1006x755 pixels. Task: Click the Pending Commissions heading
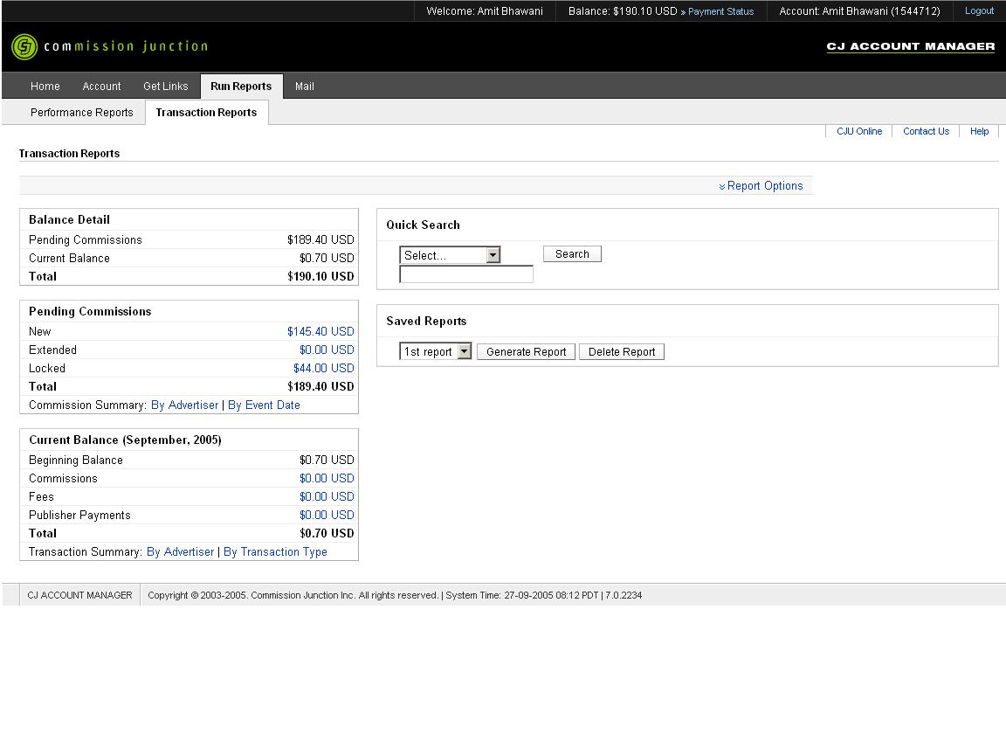[90, 311]
